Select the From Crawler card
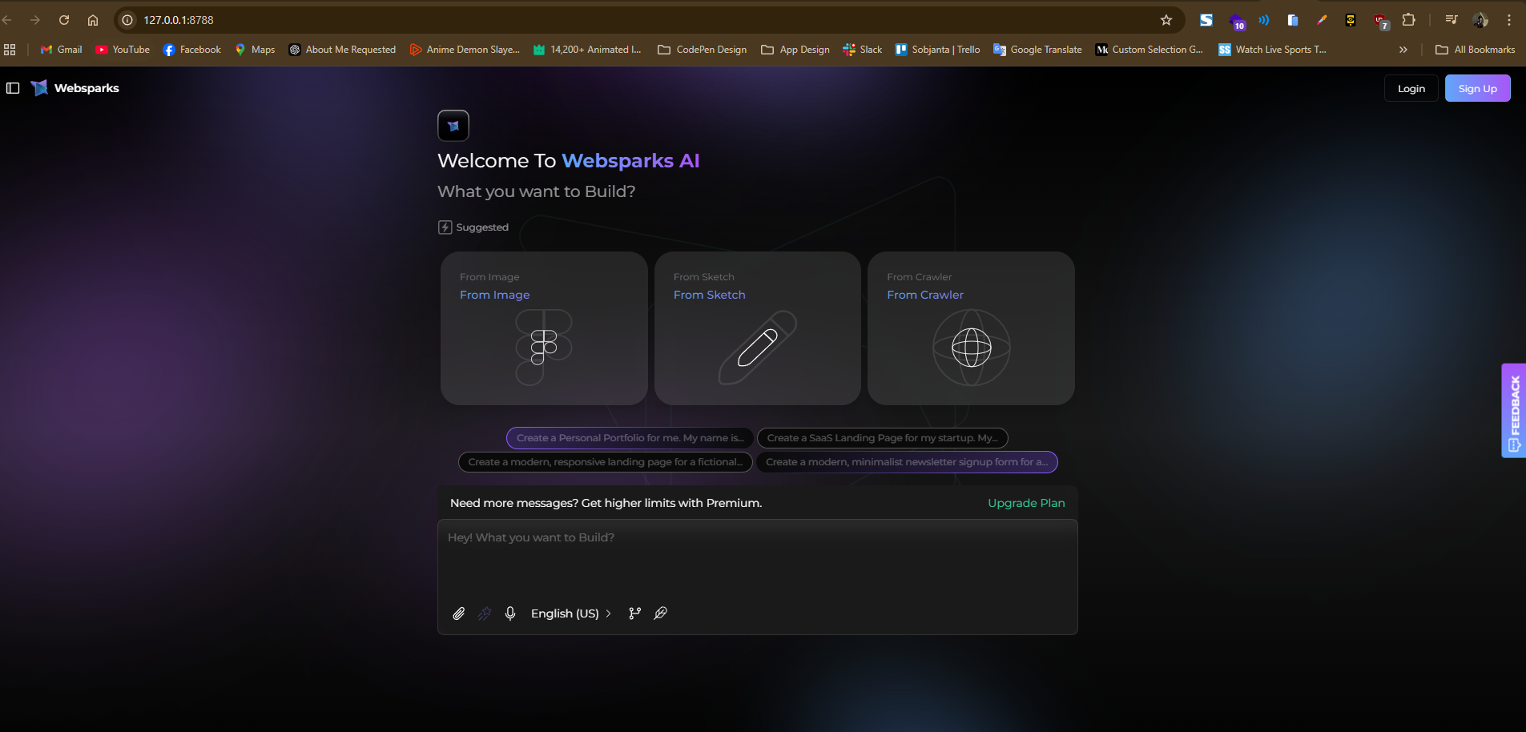 click(x=971, y=328)
